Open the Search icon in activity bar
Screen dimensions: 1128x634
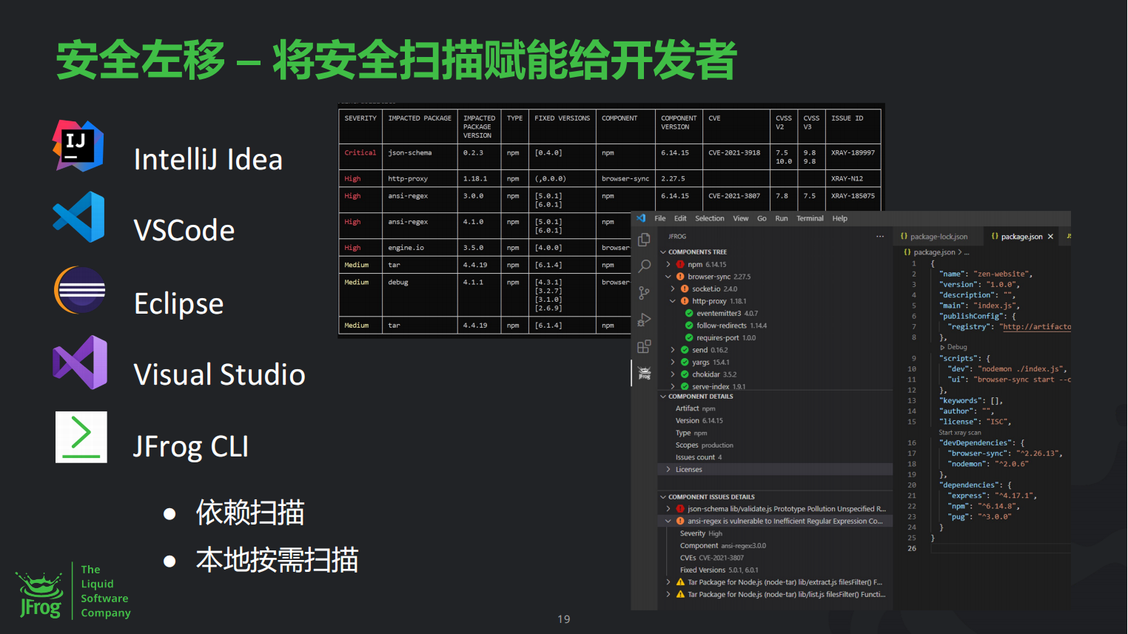pos(644,266)
